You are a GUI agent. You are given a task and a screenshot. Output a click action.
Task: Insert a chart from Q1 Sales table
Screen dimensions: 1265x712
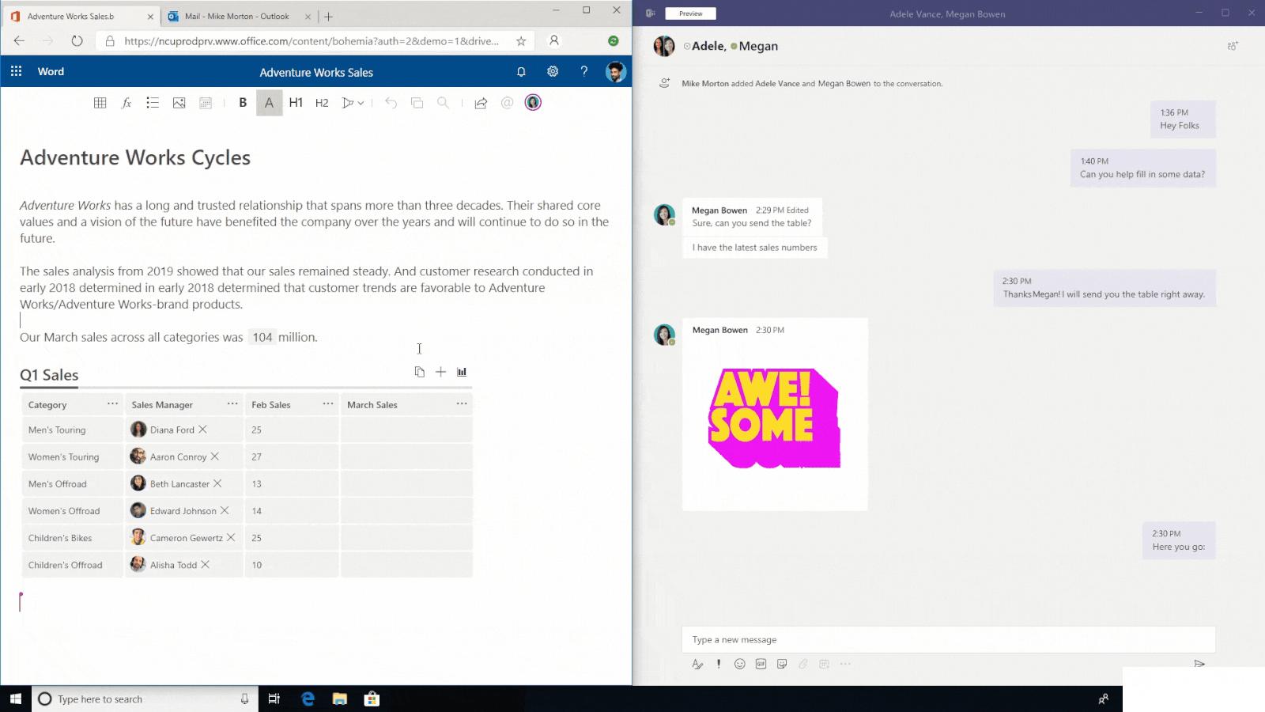[462, 372]
